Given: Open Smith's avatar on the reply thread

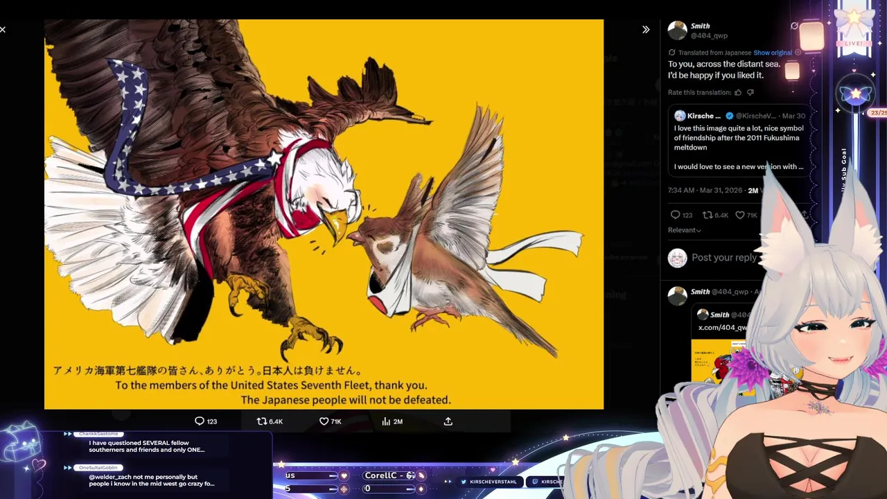Looking at the screenshot, I should (x=677, y=296).
